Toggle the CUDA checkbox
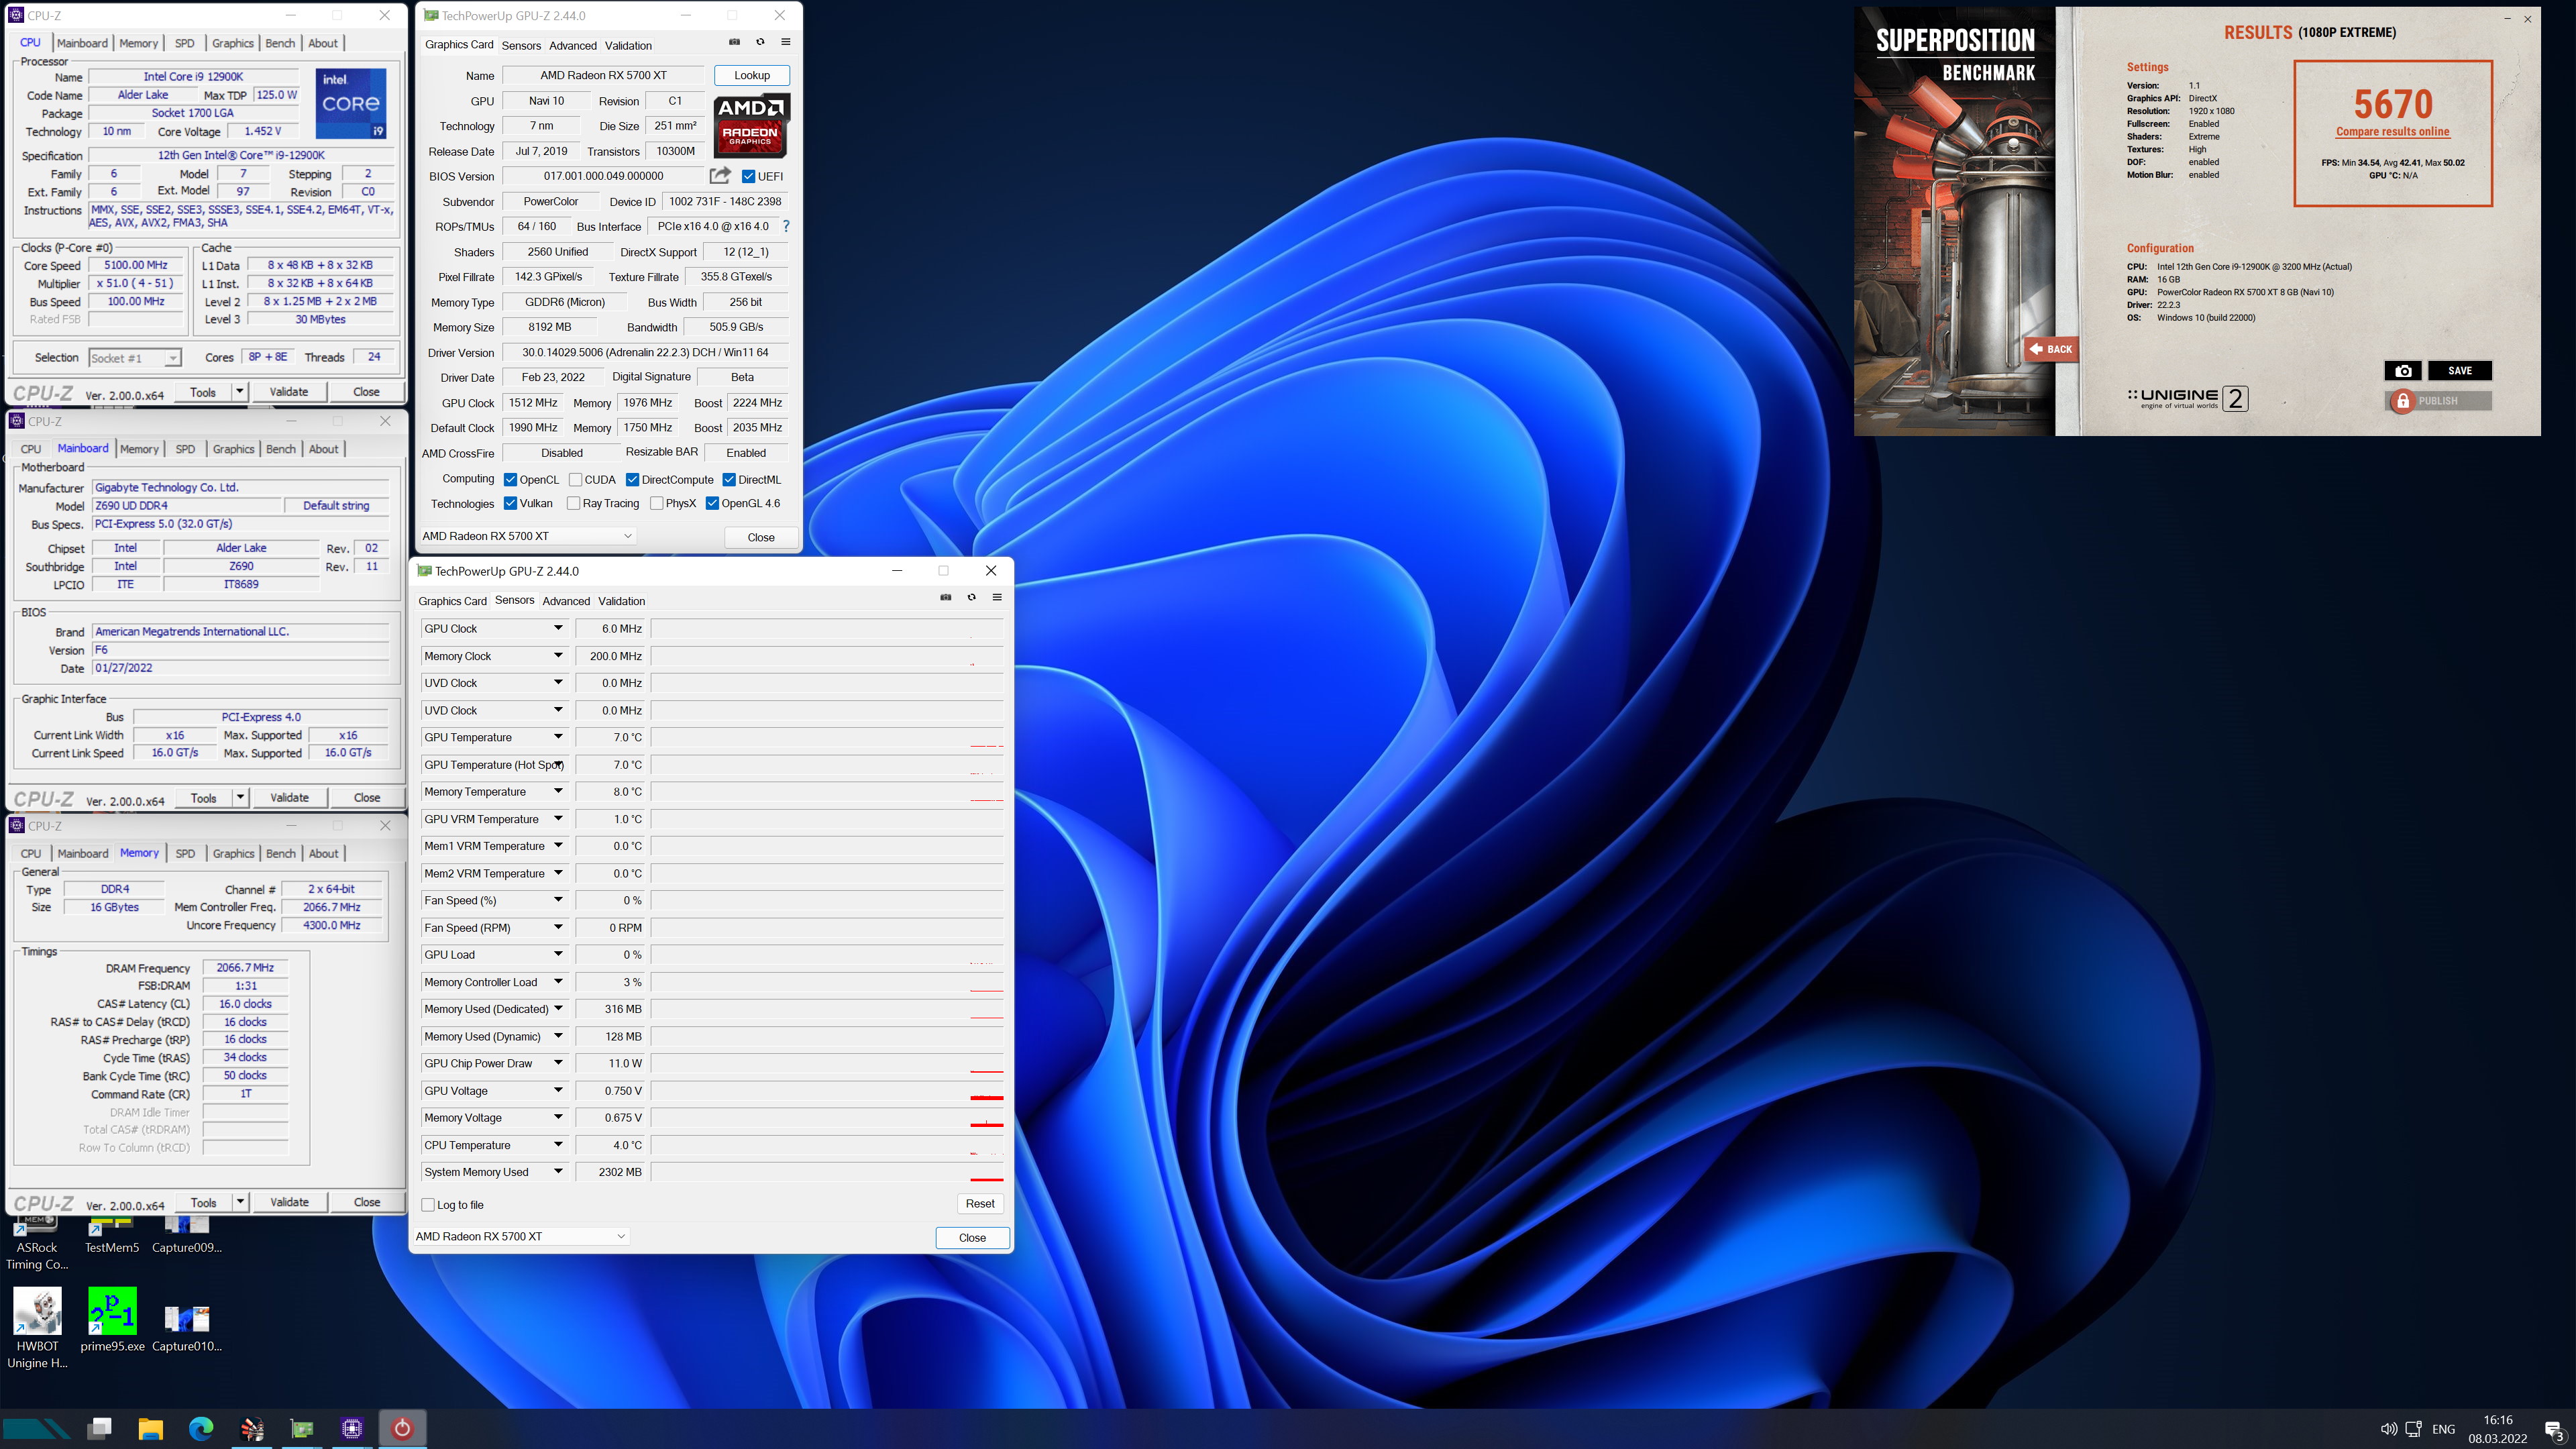The image size is (2576, 1449). 575,479
